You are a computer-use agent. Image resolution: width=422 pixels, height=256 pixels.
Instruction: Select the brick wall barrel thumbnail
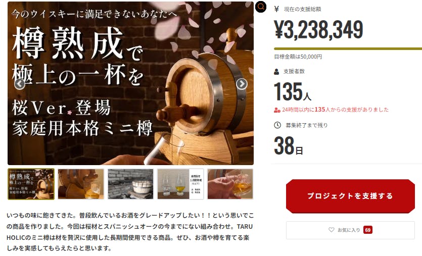[130, 184]
